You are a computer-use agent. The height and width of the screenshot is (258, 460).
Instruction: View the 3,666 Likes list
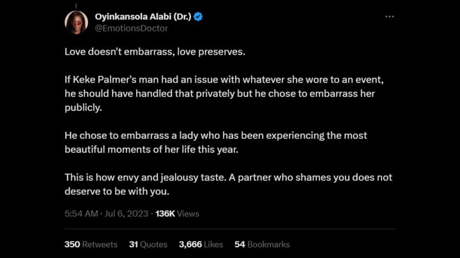(201, 244)
